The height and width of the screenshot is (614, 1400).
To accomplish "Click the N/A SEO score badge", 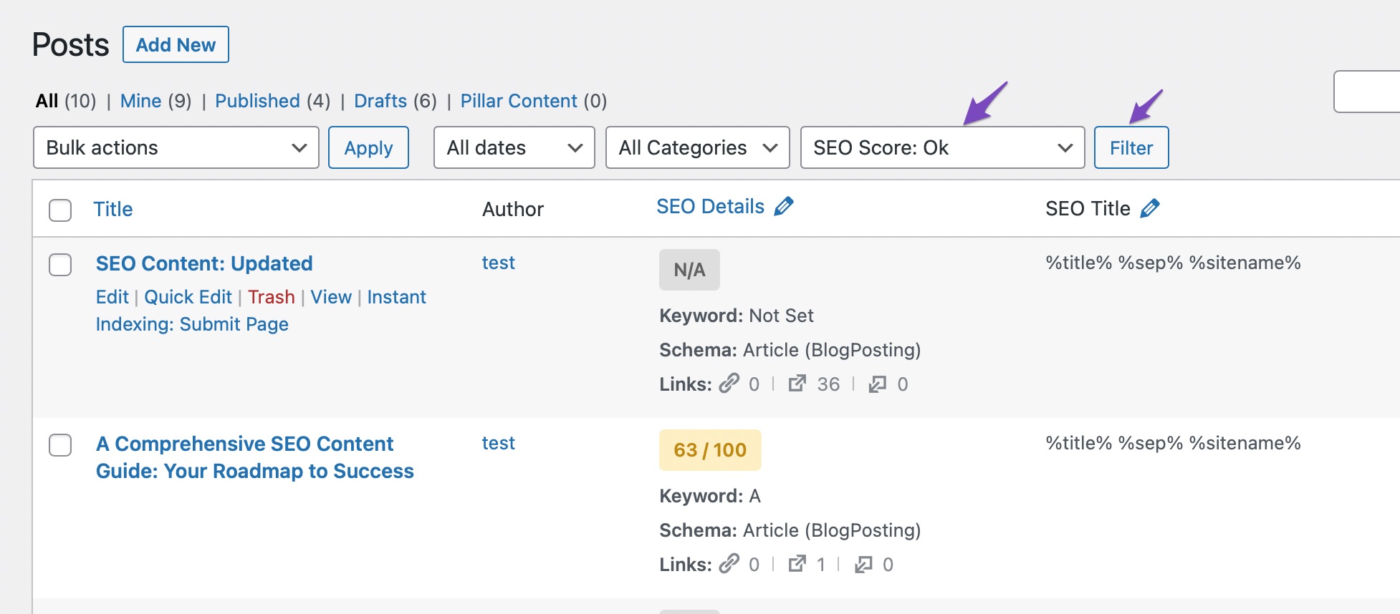I will pyautogui.click(x=689, y=270).
